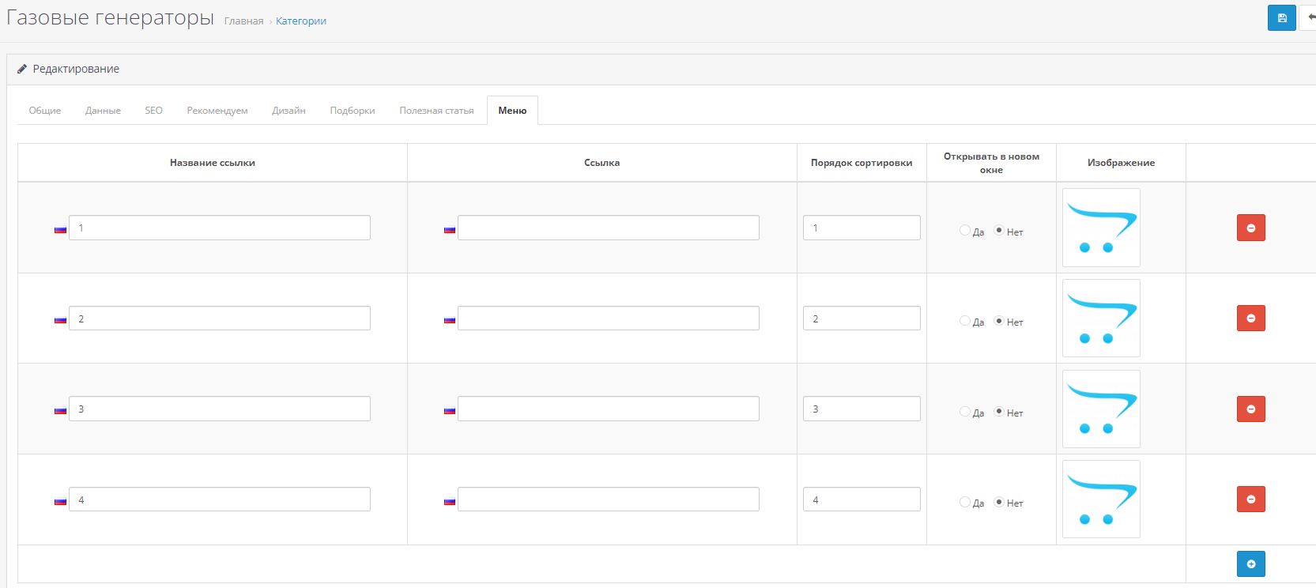Click the back arrow icon button
Screen dimensions: 1316x588
(x=1310, y=17)
